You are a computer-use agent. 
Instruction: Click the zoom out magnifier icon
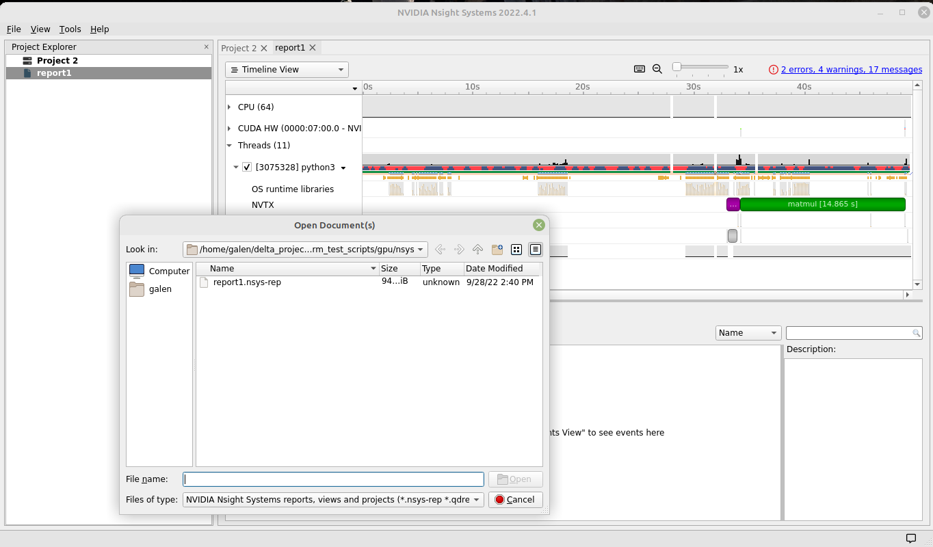[x=657, y=69]
